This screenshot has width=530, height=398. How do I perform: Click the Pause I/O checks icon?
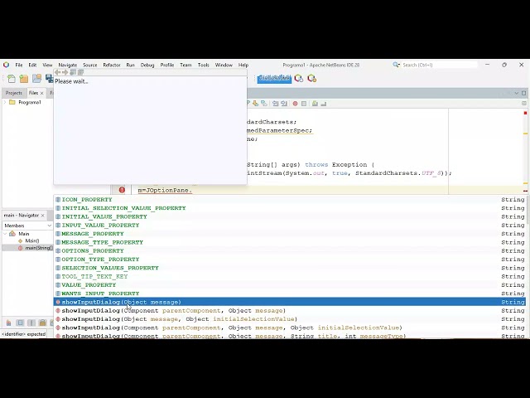[x=311, y=79]
